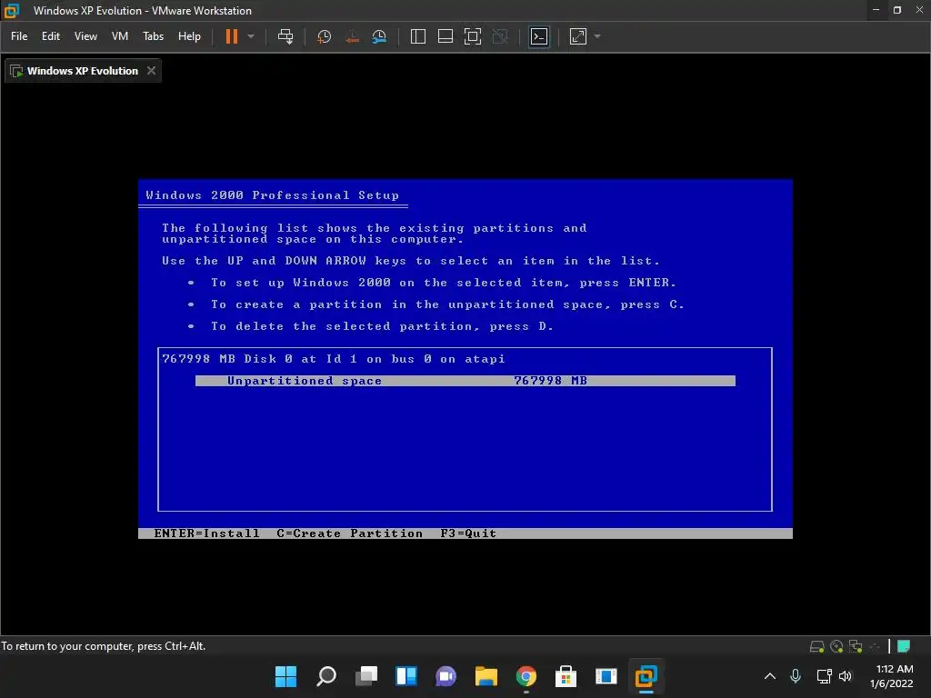Open the File menu
The image size is (931, 698).
click(19, 36)
